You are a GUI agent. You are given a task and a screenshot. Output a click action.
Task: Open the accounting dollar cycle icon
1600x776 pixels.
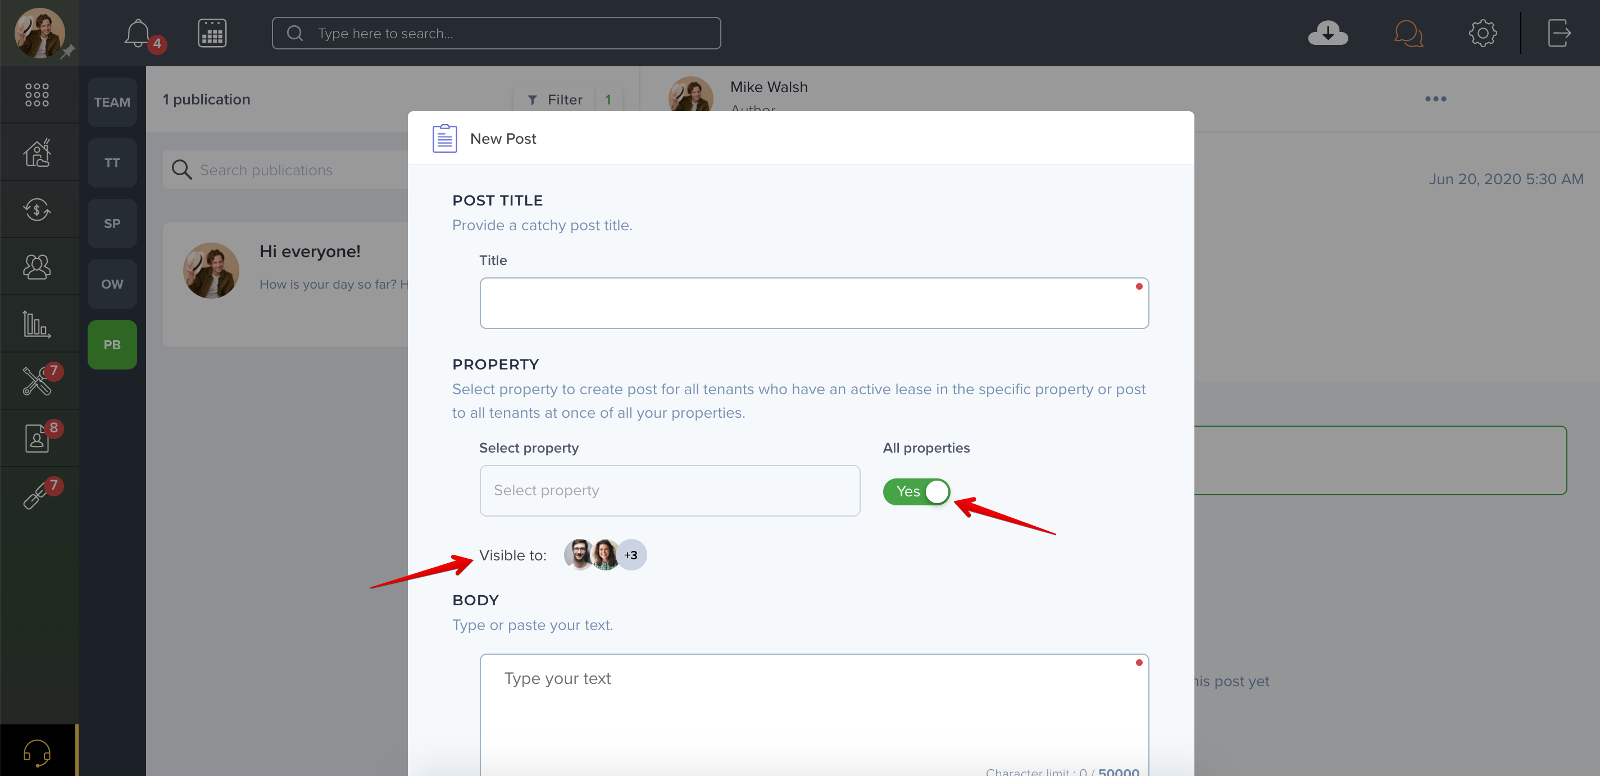(x=37, y=209)
